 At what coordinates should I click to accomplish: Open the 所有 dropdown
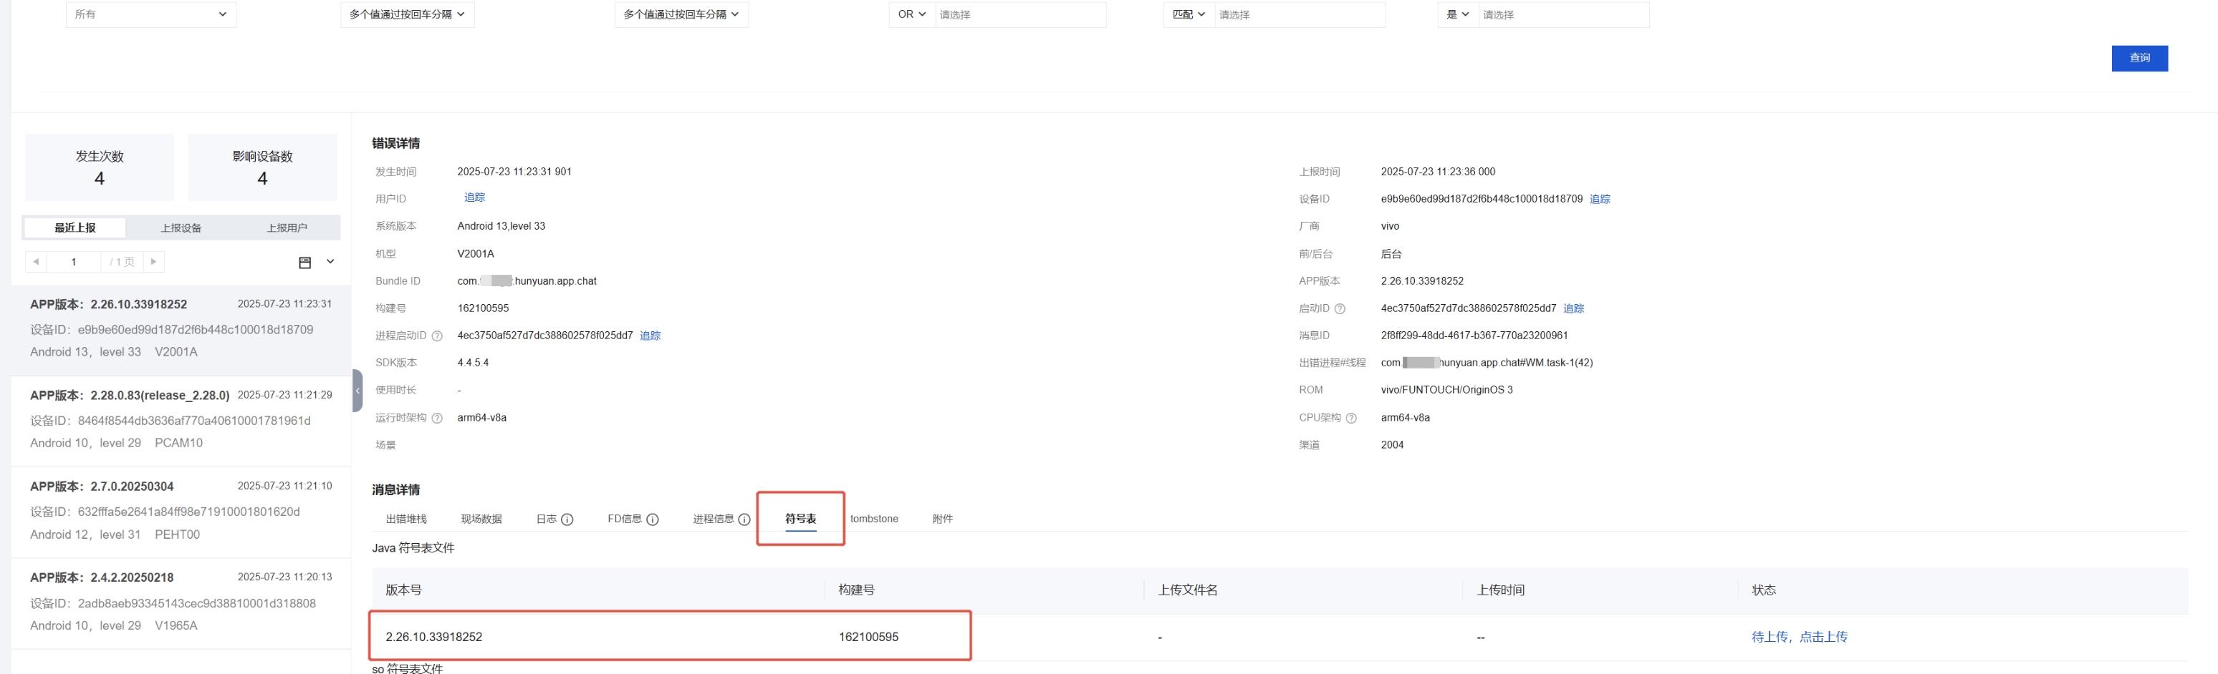click(x=150, y=14)
